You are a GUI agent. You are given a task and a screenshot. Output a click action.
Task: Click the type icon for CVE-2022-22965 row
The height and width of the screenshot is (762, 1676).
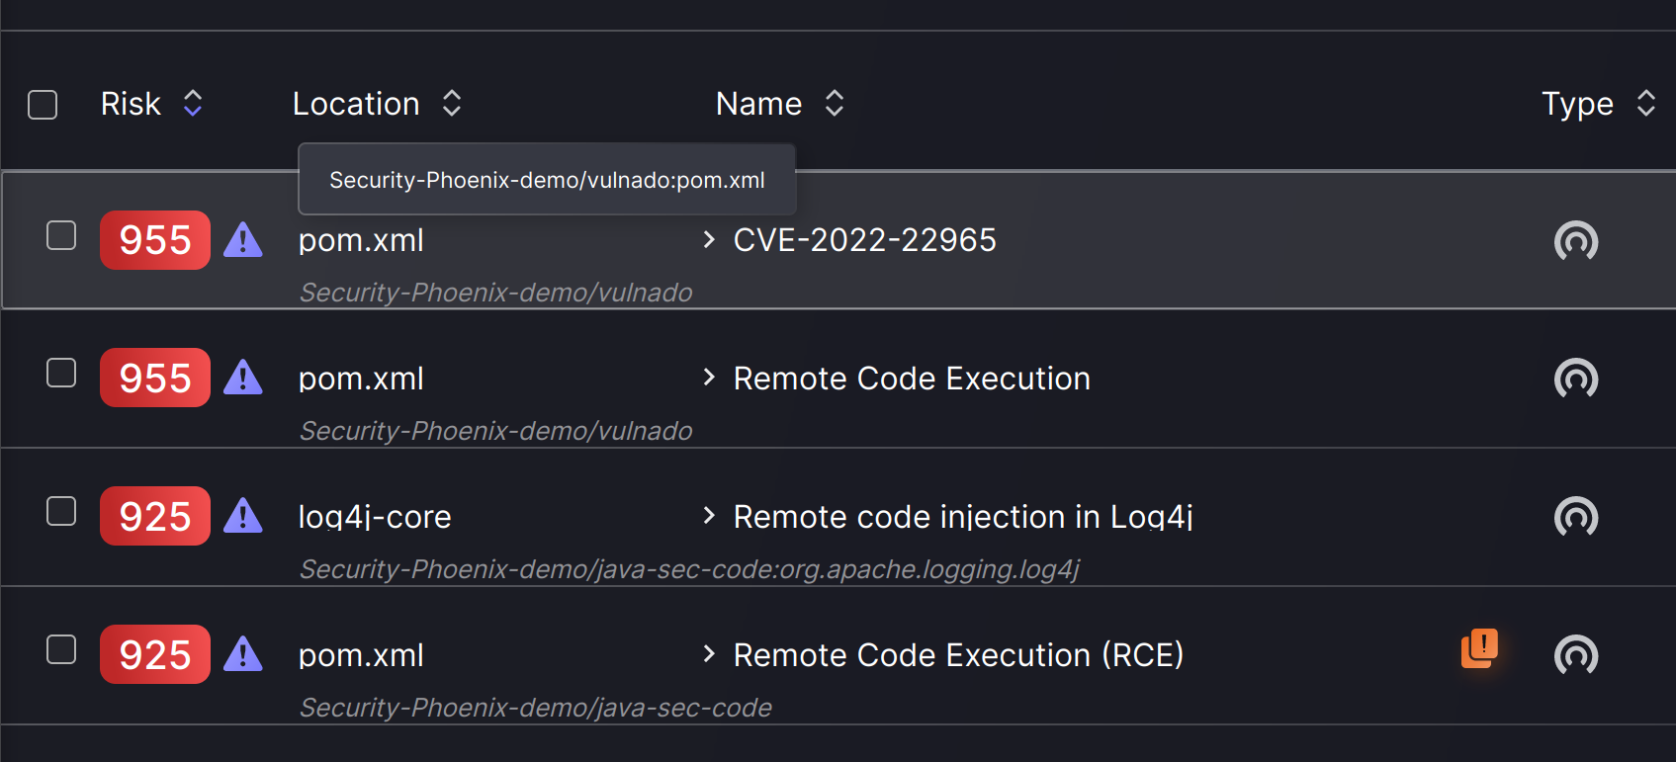[1576, 240]
